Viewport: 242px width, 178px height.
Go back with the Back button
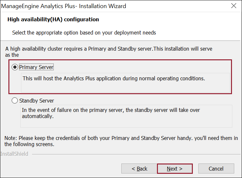pos(139,169)
